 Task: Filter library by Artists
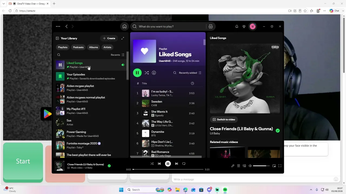[x=107, y=47]
